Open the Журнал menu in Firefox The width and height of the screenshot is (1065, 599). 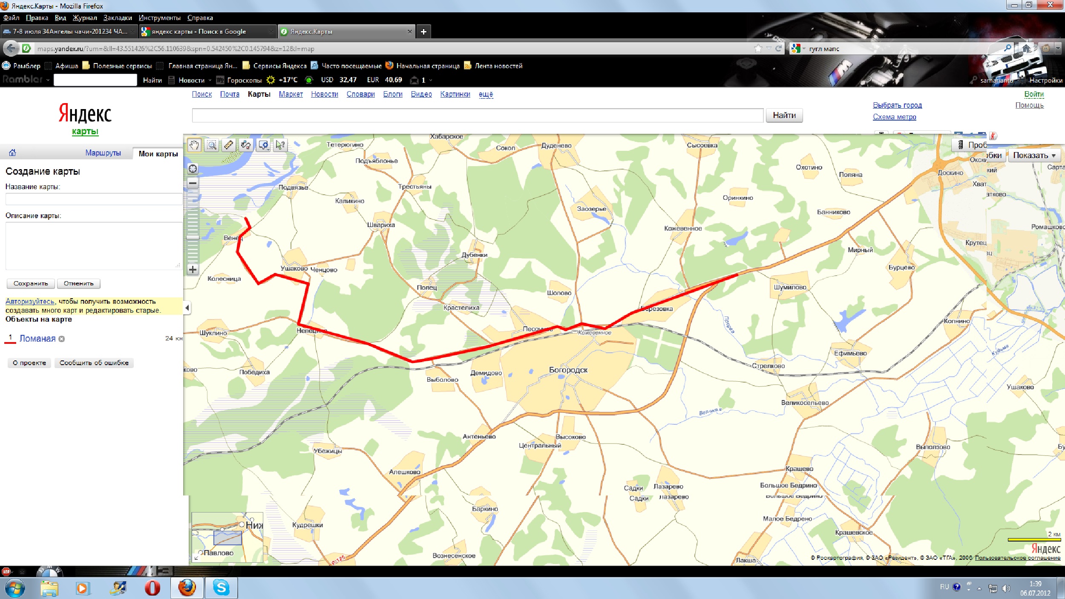pyautogui.click(x=84, y=18)
